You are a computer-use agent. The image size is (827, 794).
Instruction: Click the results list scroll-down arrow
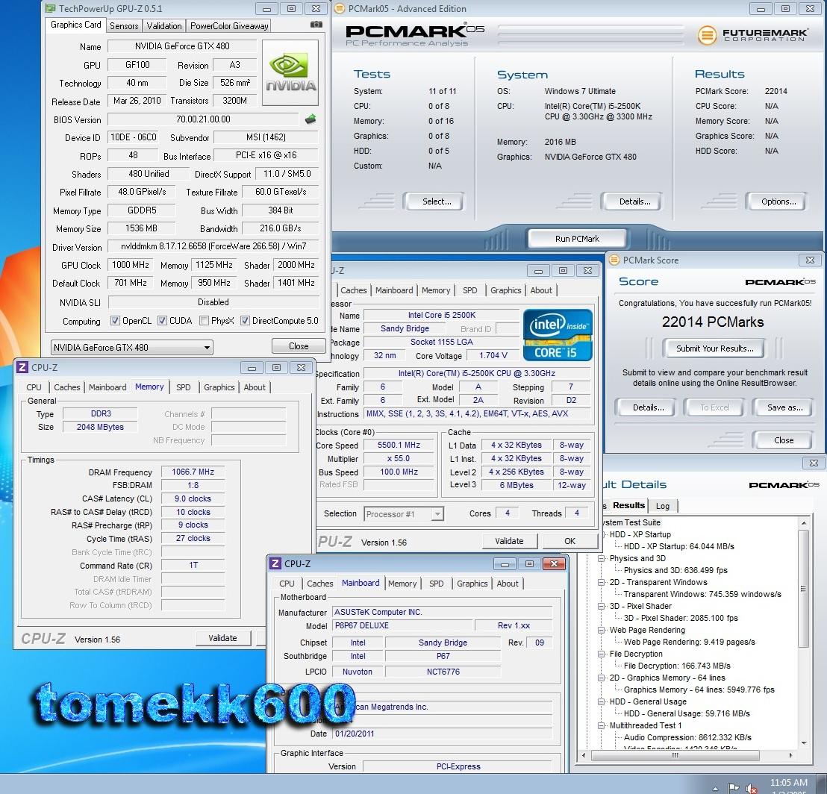point(804,743)
